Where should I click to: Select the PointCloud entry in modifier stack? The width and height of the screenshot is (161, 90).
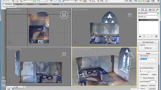click(x=148, y=20)
